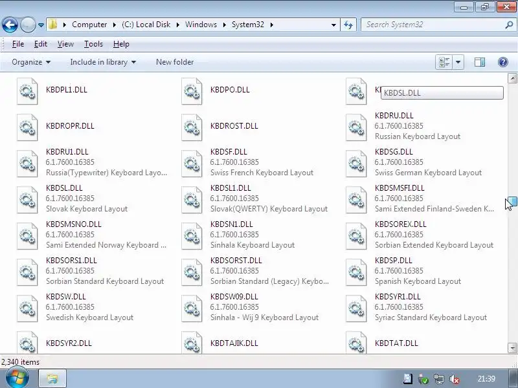The width and height of the screenshot is (518, 388).
Task: Click the magnifier search icon
Action: tap(509, 25)
